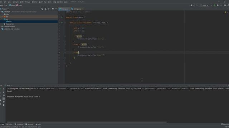The height and width of the screenshot is (128, 229).
Task: Open the account user icon menu
Action: point(192,5)
